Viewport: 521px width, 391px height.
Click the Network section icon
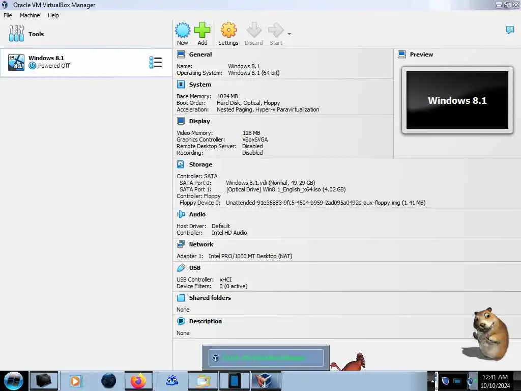[181, 244]
